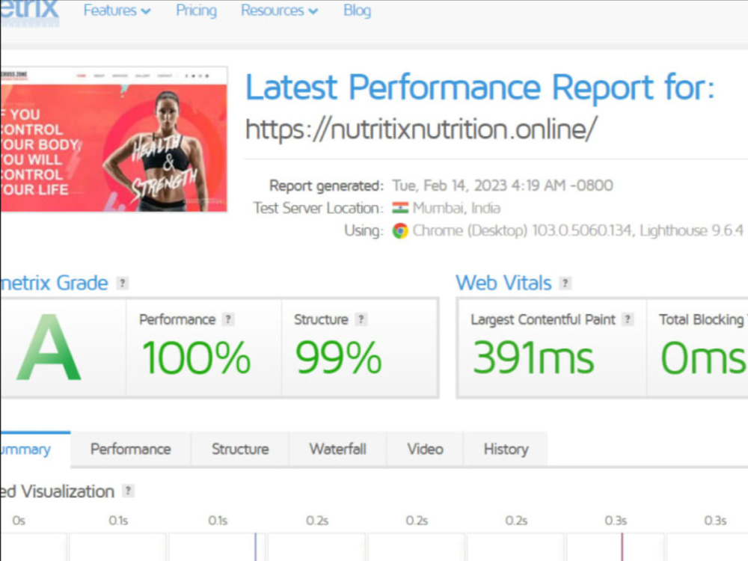748x561 pixels.
Task: Click the Chrome browser icon
Action: pyautogui.click(x=400, y=231)
